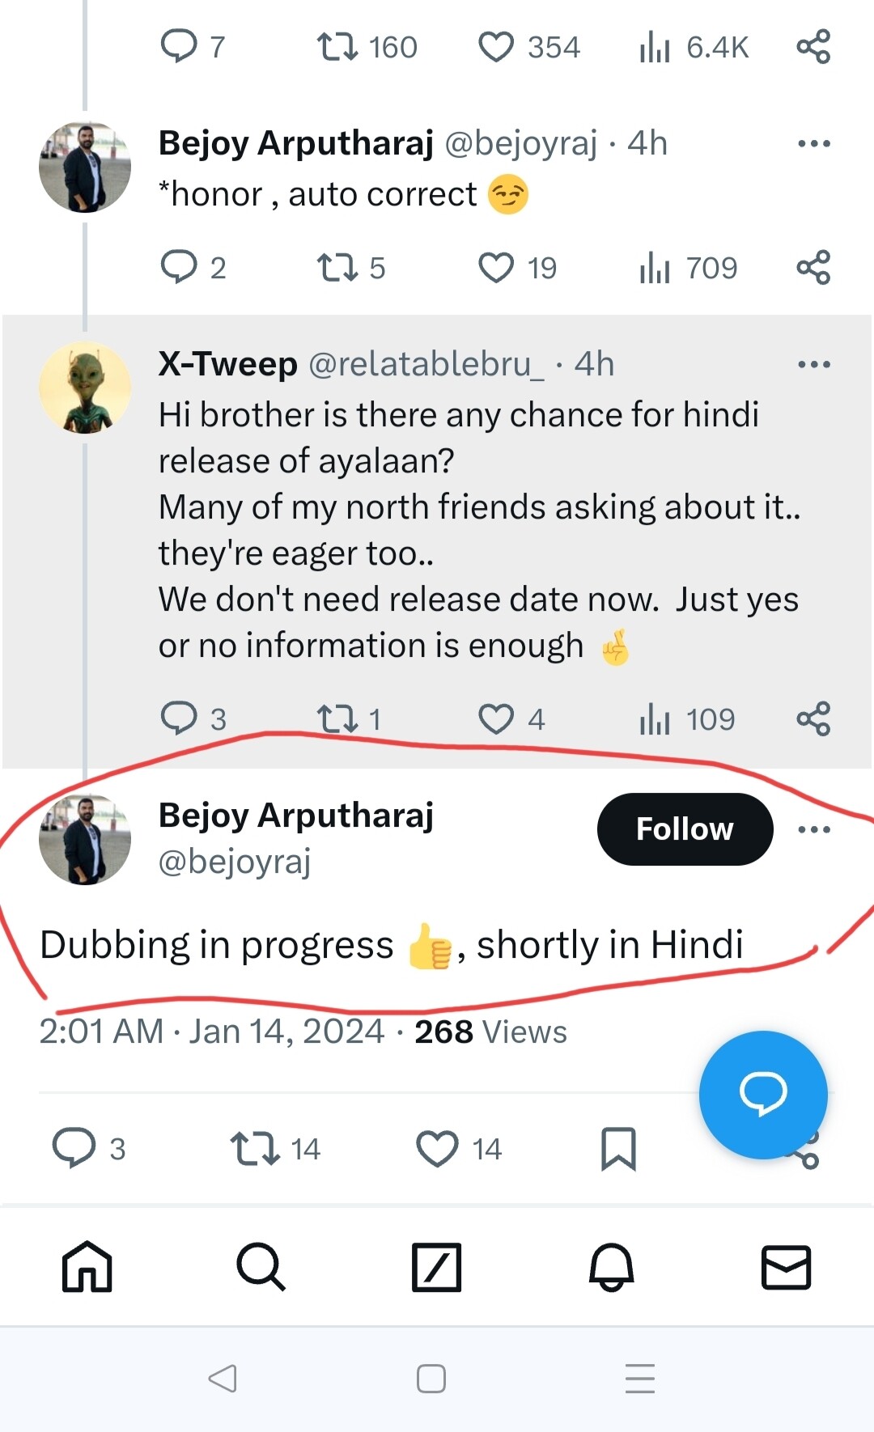
Task: Go to the Home tab
Action: tap(87, 1266)
